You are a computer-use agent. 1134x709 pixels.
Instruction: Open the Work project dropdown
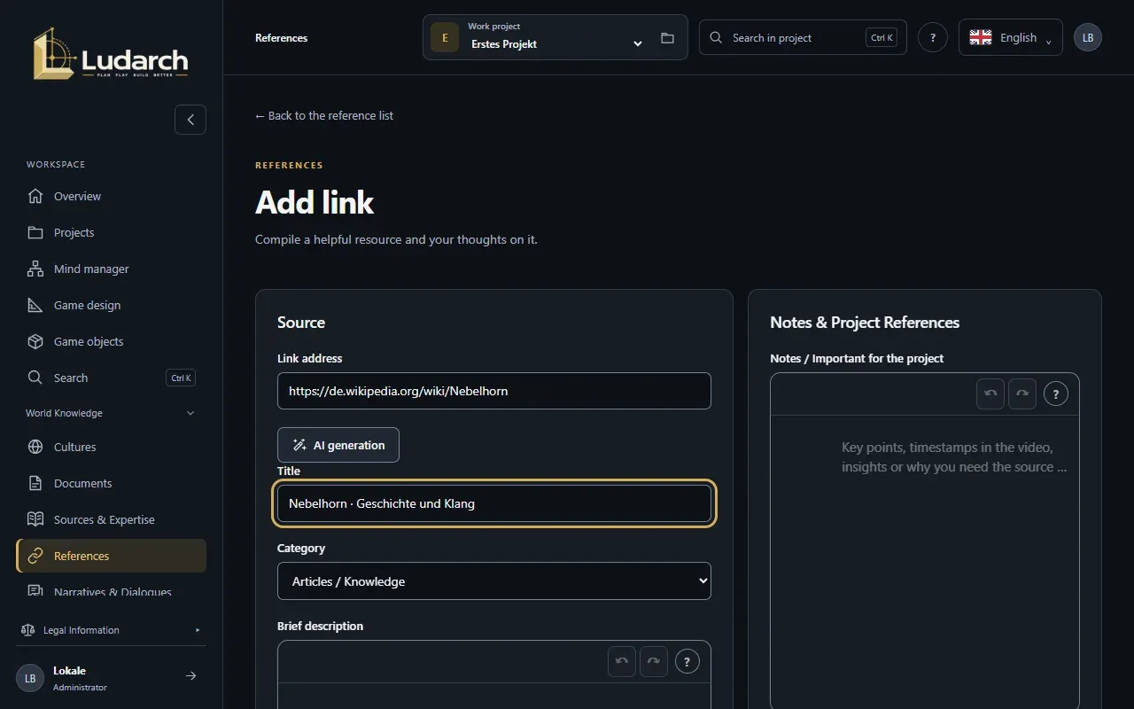[x=555, y=37]
